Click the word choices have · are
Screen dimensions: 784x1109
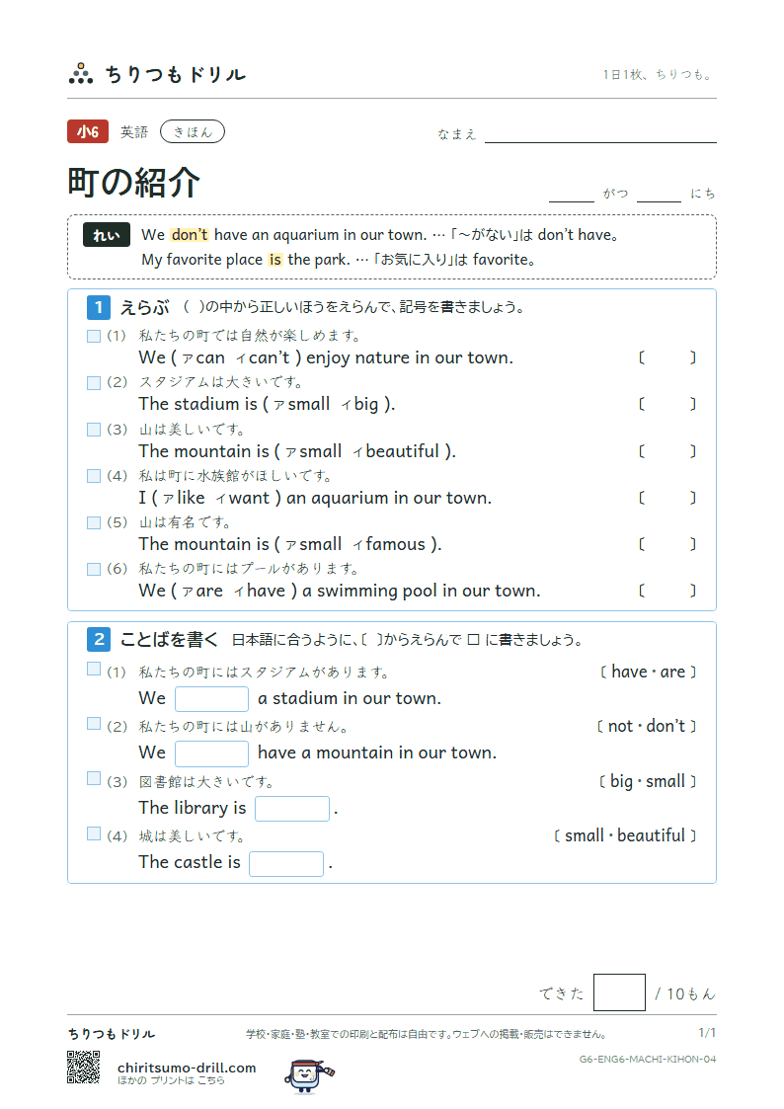coord(649,672)
